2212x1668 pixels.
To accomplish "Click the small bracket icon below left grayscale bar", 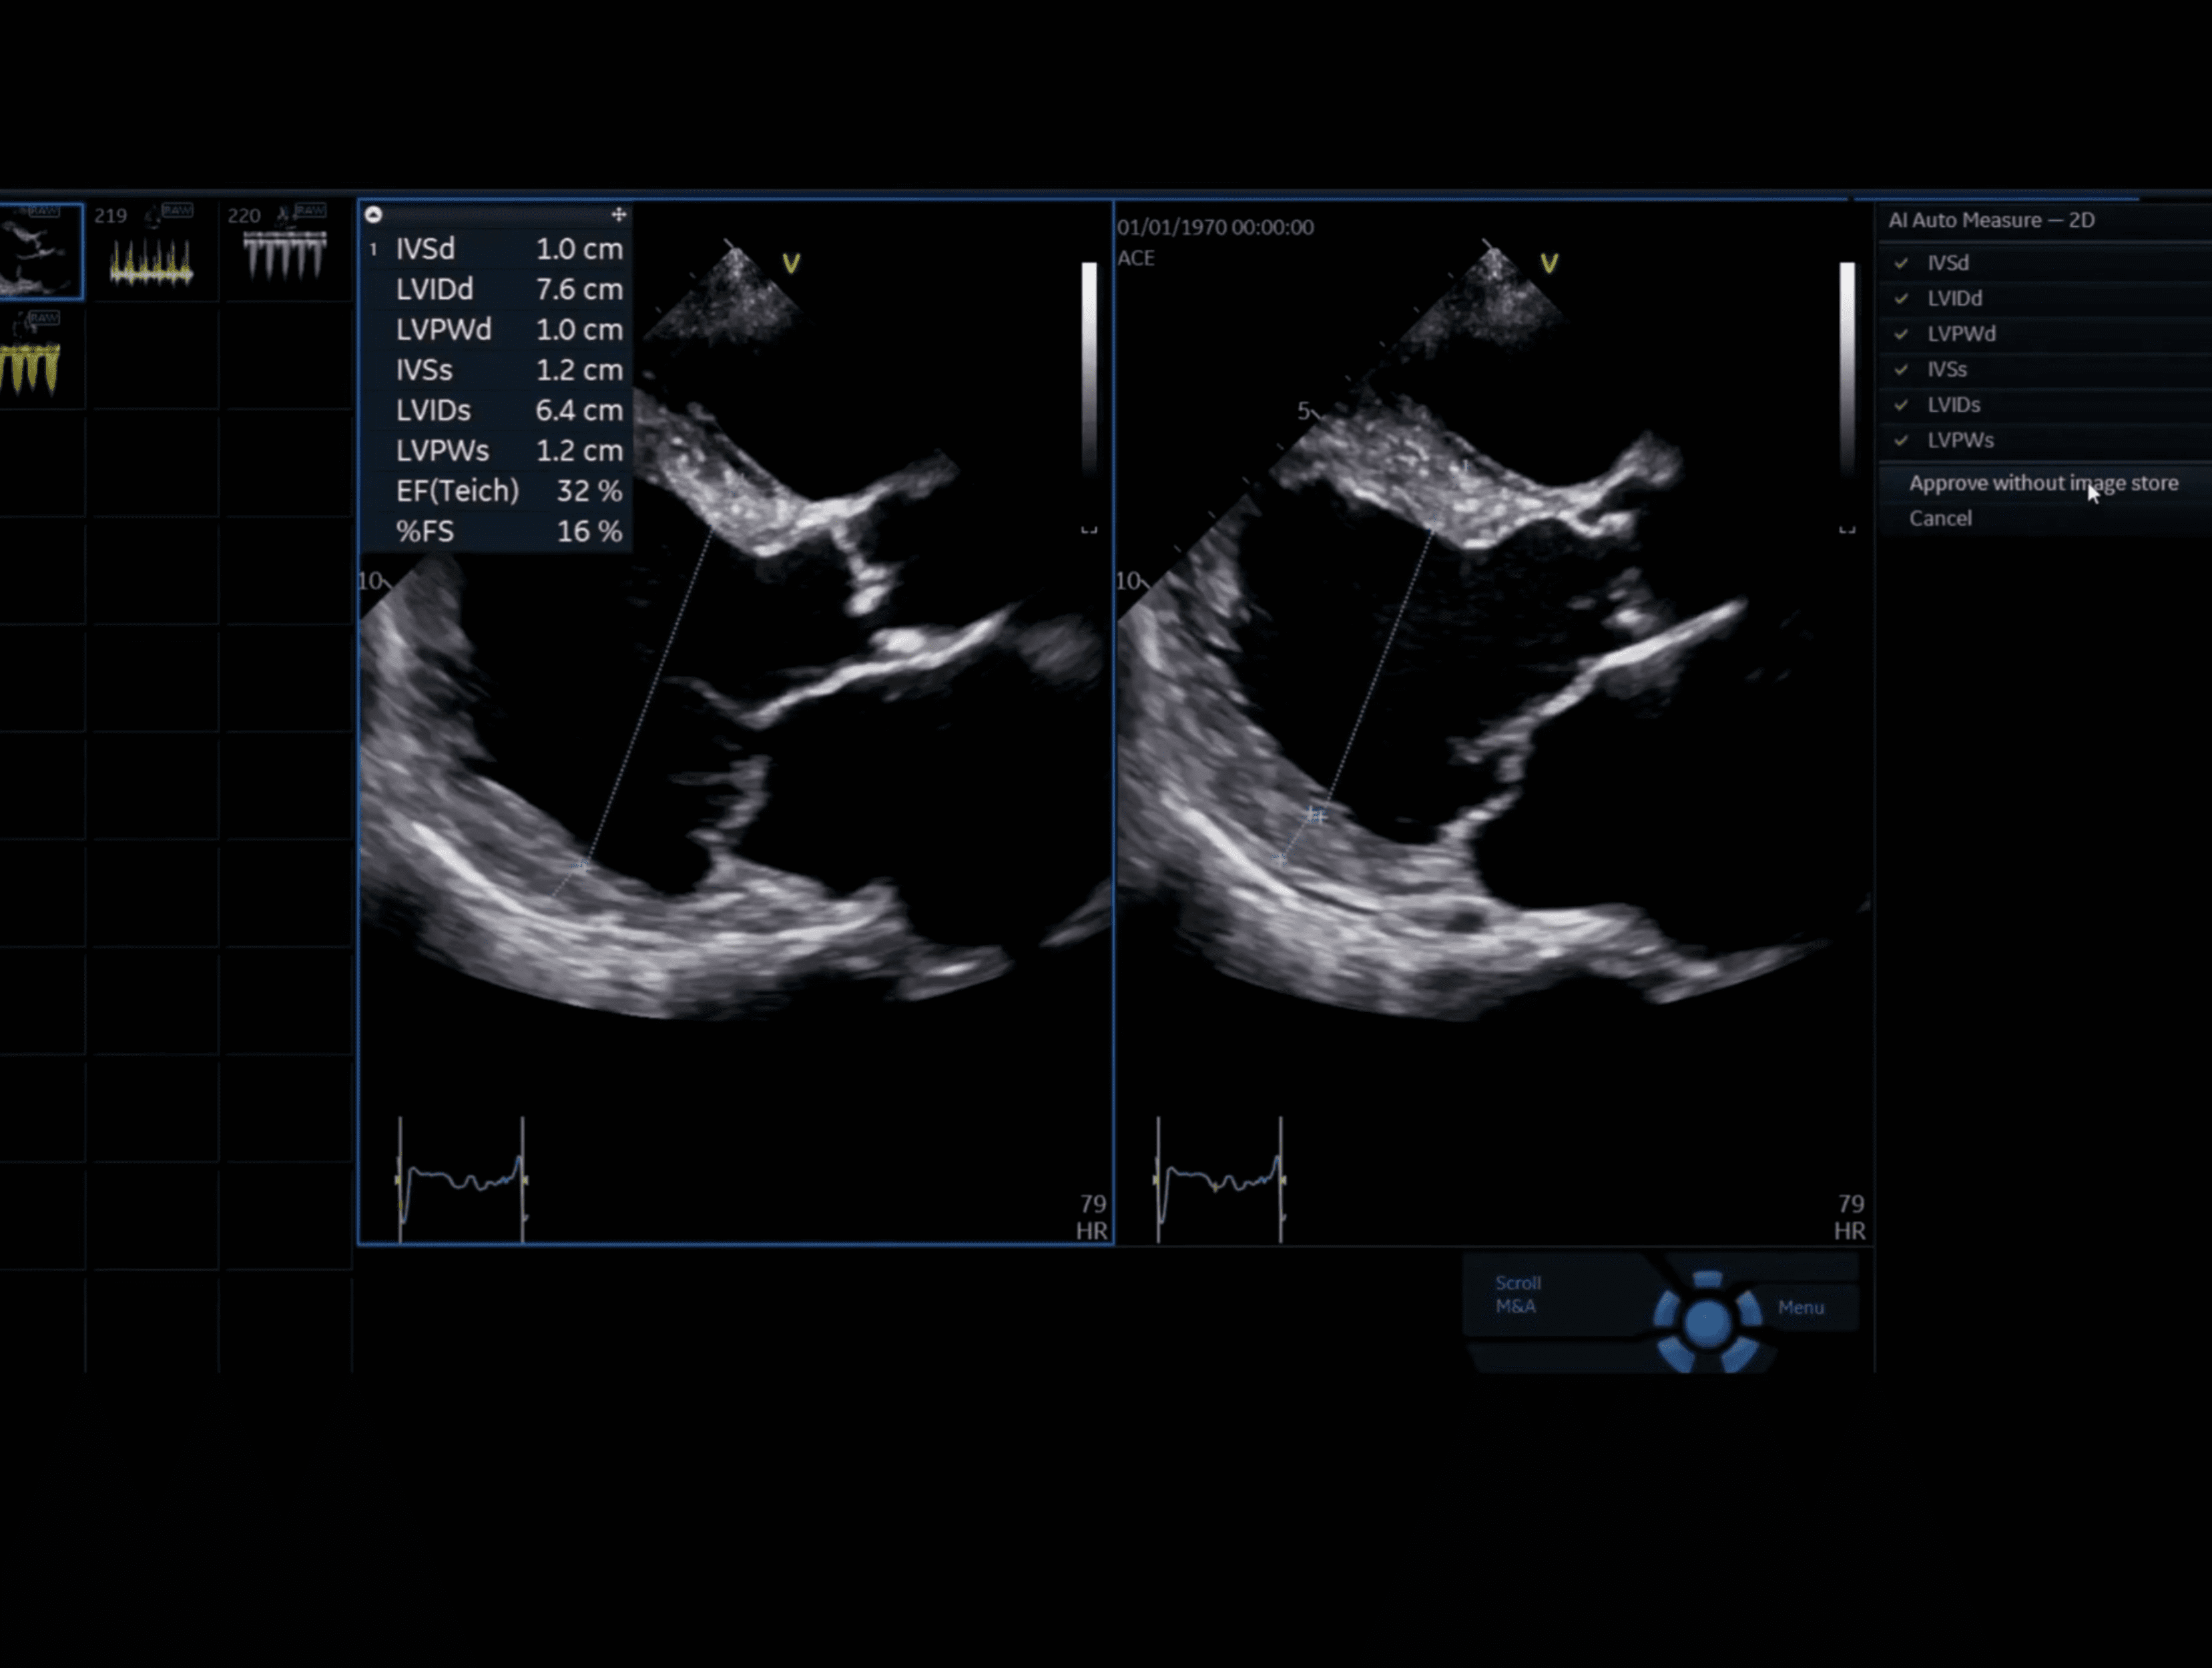I will 1089,528.
